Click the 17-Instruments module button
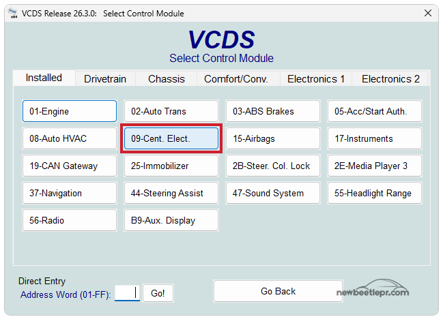 click(x=375, y=138)
